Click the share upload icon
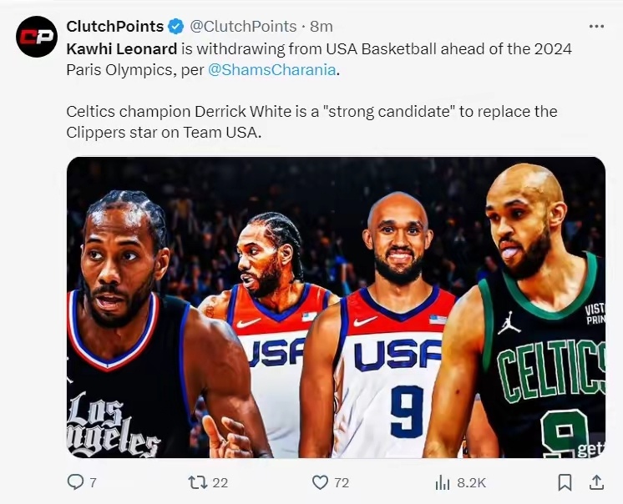 coord(596,482)
